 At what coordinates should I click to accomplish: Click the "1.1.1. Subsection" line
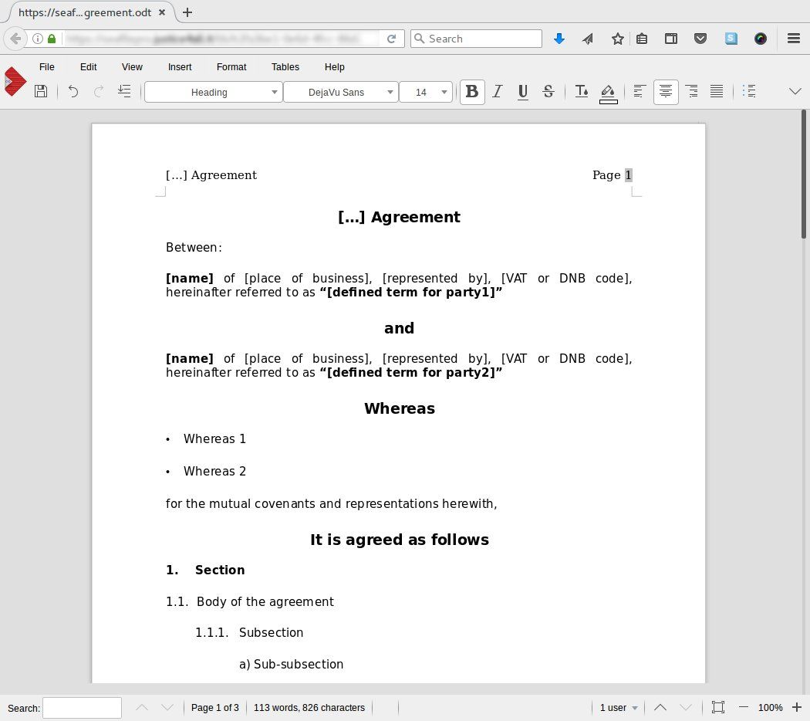click(249, 633)
